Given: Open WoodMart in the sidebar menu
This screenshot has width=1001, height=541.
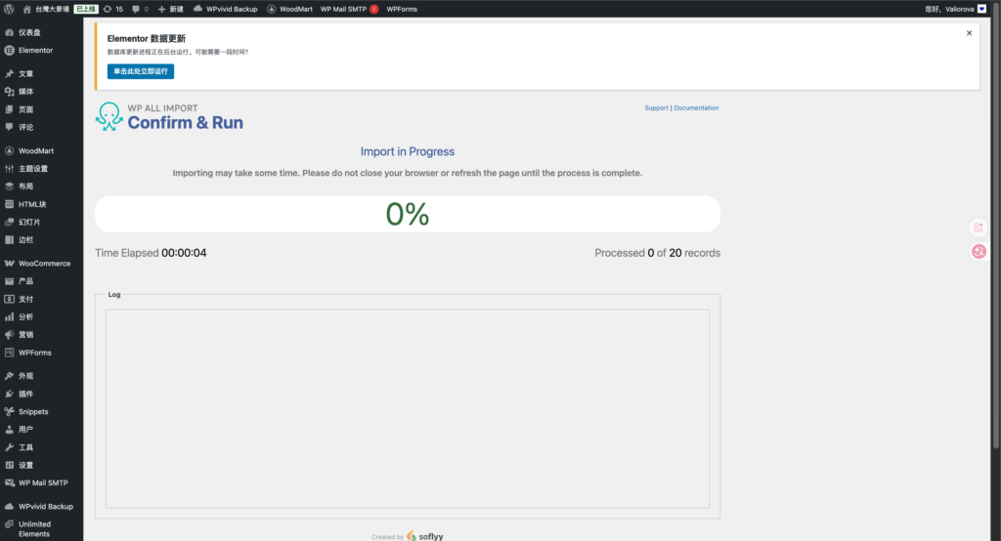Looking at the screenshot, I should (36, 151).
